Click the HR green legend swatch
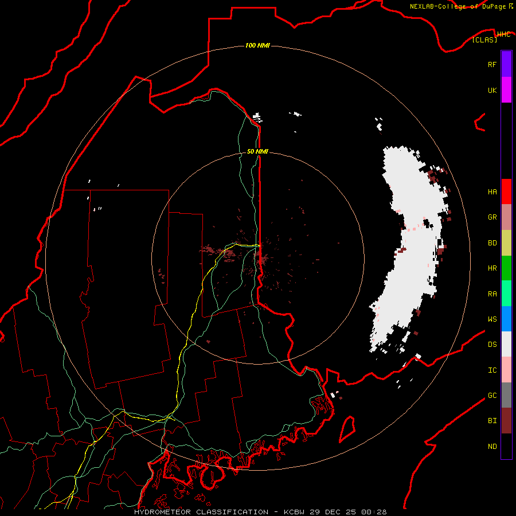The height and width of the screenshot is (516, 516). [506, 268]
